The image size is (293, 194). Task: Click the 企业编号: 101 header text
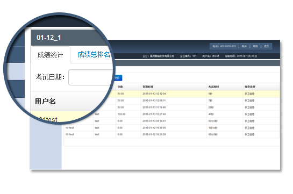(x=188, y=56)
